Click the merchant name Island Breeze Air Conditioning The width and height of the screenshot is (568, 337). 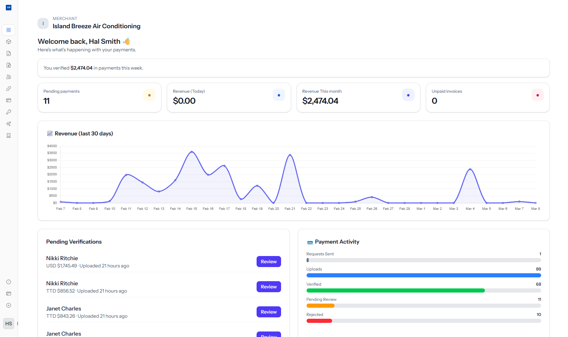coord(97,26)
